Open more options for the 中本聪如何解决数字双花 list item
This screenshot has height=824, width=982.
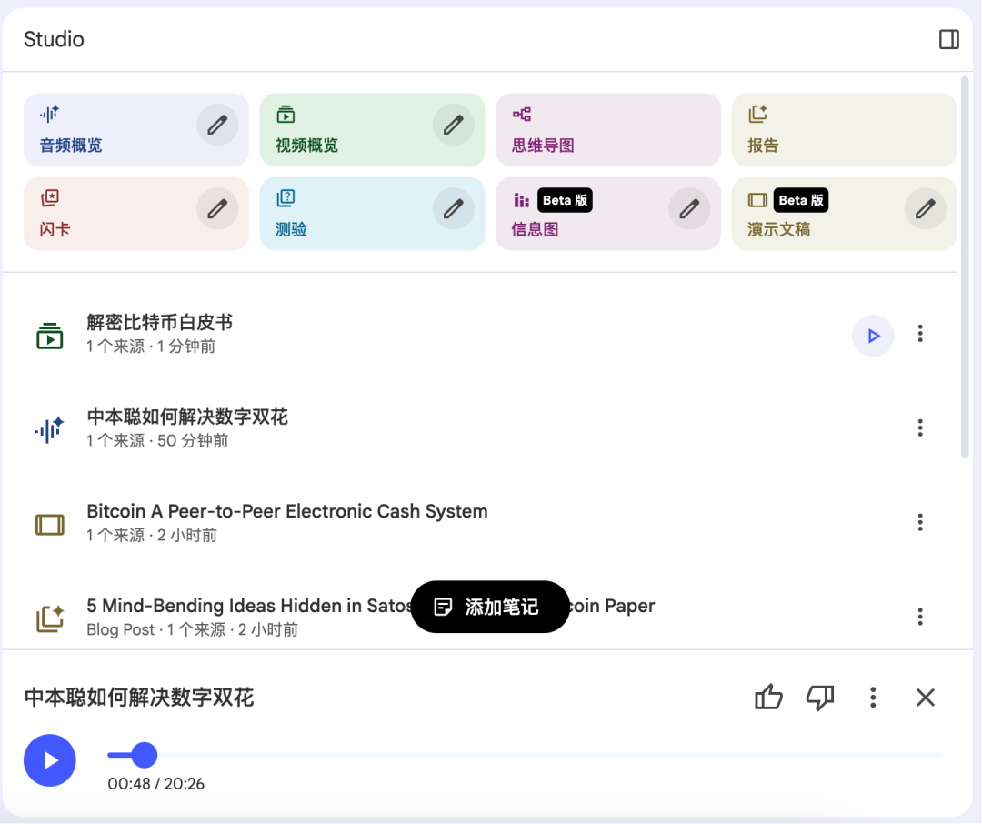[920, 428]
